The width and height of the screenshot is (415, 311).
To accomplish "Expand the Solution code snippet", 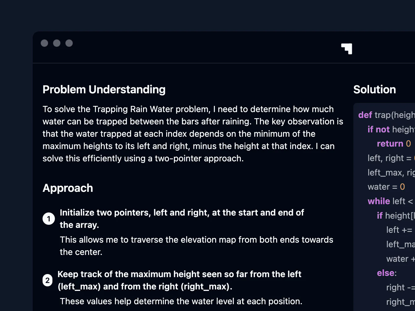I will click(385, 200).
